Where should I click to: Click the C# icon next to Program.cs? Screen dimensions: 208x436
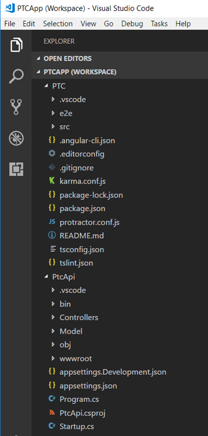click(52, 399)
